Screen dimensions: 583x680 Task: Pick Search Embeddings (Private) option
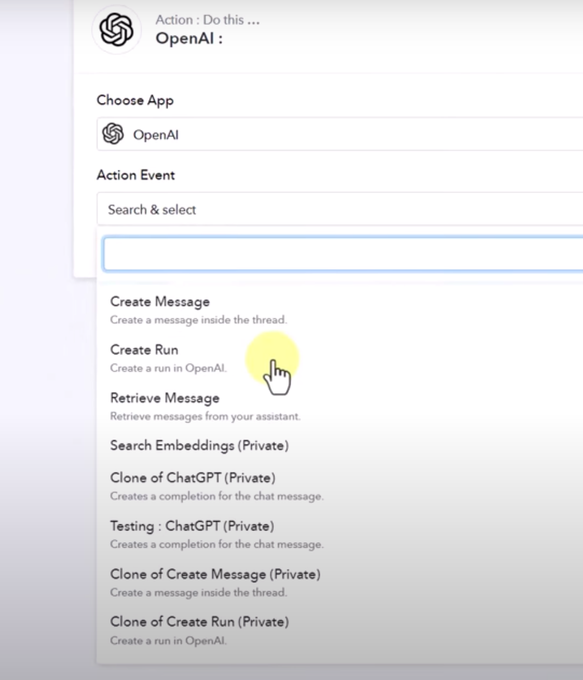[340, 446]
